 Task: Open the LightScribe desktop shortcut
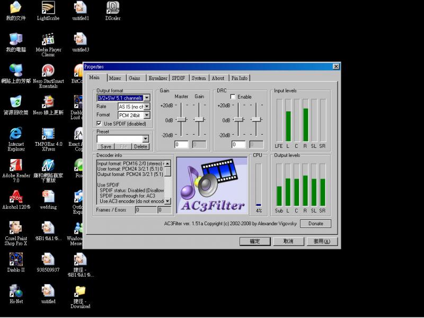(x=48, y=8)
